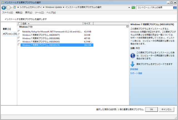
Task: Sort by the 名前 column header
Action: tap(52, 23)
